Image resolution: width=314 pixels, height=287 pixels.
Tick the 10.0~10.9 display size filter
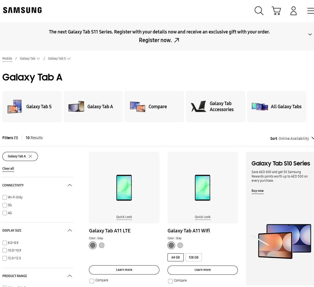click(5, 250)
